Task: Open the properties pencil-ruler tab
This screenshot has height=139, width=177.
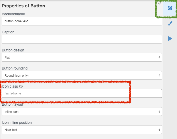Action: point(170,8)
